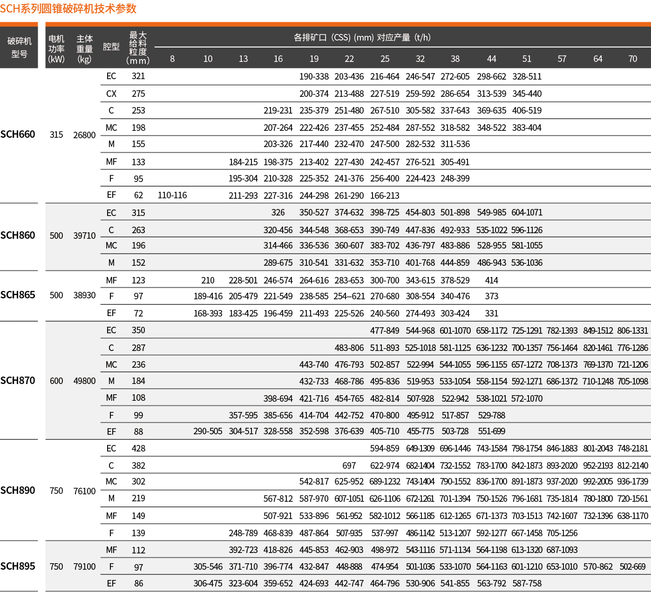Click the model name 'SCH890'
The height and width of the screenshot is (593, 651).
click(18, 491)
